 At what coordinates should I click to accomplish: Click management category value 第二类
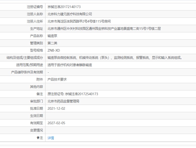tap(52, 43)
